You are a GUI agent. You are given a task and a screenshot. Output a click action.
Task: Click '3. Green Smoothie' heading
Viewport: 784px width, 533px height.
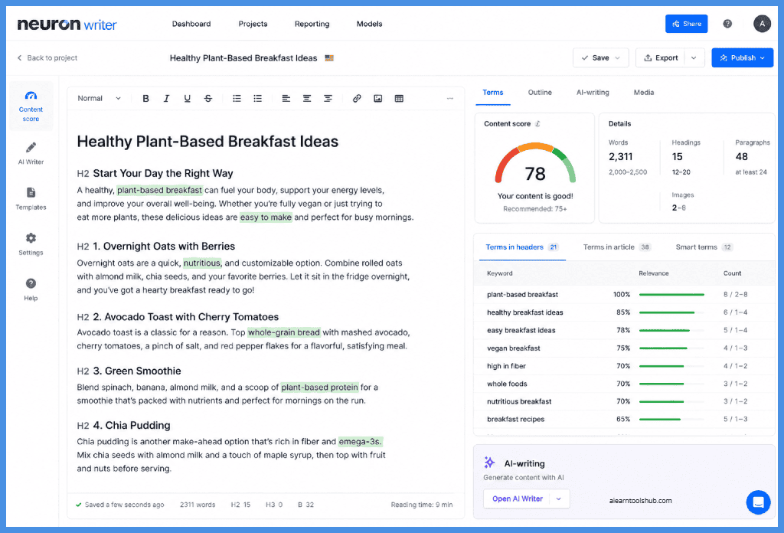click(136, 371)
